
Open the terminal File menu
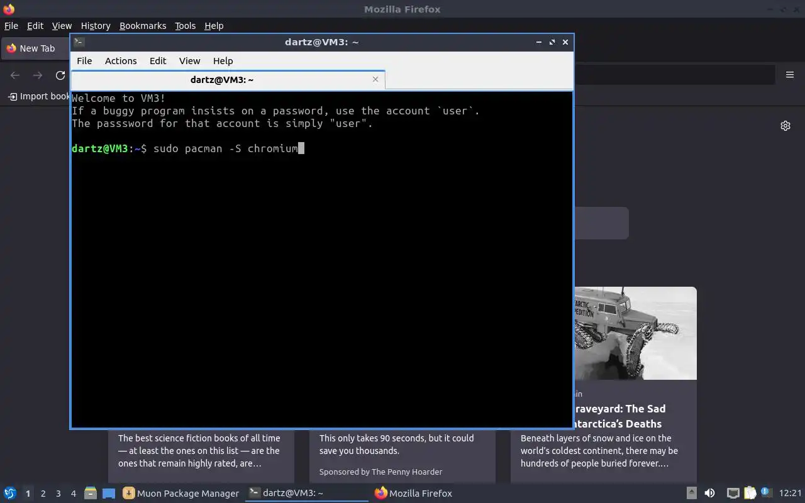tap(84, 61)
